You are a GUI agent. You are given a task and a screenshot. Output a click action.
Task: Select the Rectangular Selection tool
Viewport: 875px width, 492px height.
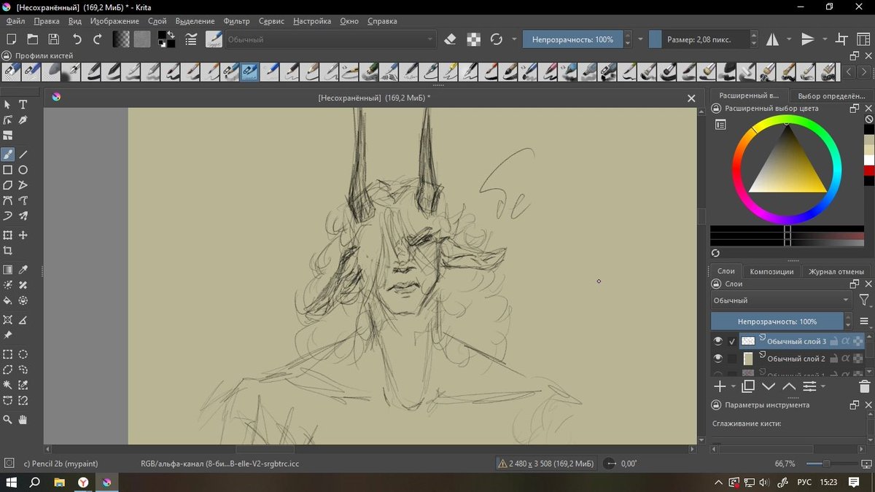click(7, 354)
